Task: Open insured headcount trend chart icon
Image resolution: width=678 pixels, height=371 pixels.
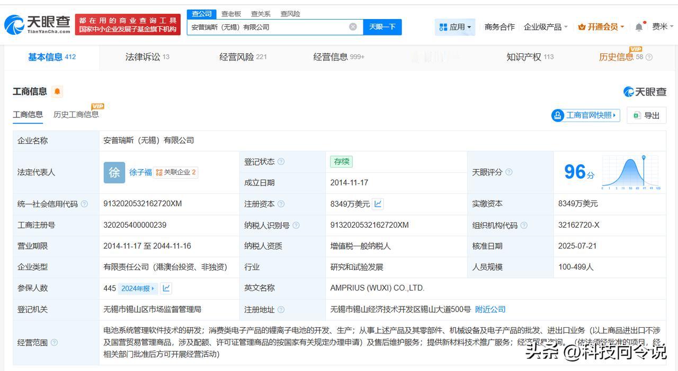Action: (166, 289)
